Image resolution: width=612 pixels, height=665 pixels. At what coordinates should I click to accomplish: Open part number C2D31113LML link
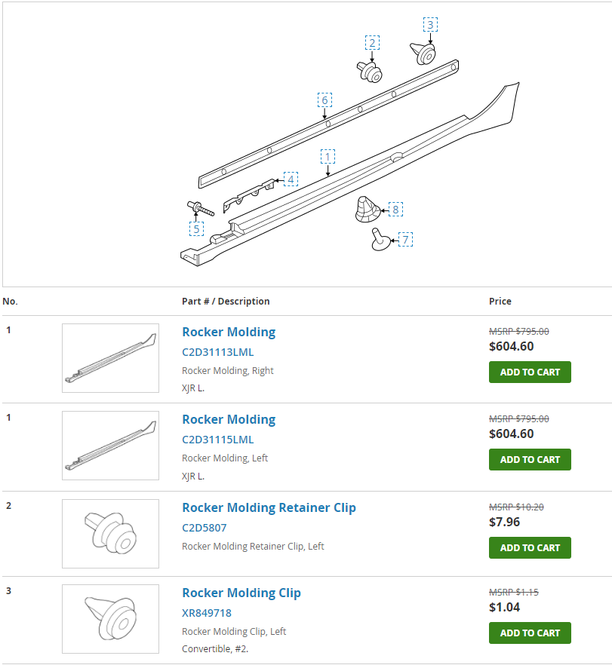(217, 352)
